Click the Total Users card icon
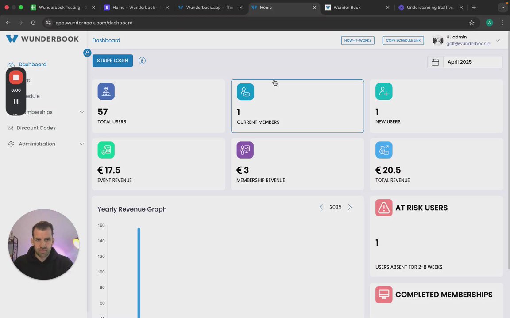The image size is (510, 318). 106,91
